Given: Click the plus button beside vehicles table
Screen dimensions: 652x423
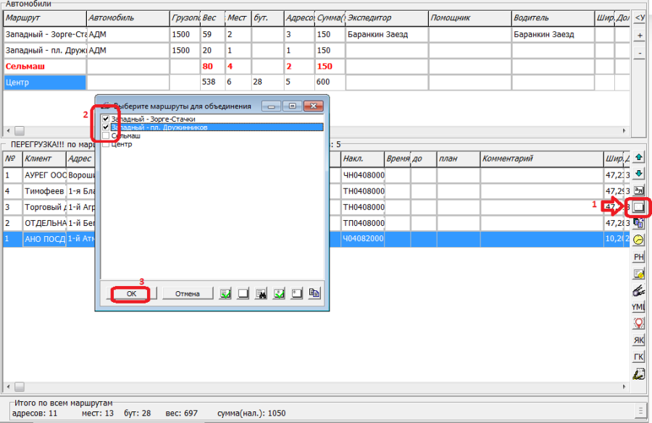Looking at the screenshot, I should point(640,35).
